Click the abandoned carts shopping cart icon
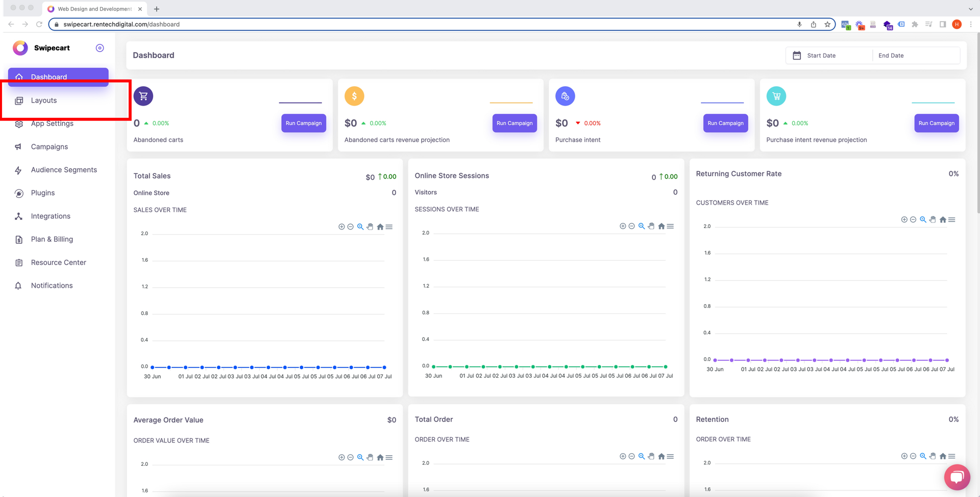This screenshot has height=497, width=980. coord(143,96)
